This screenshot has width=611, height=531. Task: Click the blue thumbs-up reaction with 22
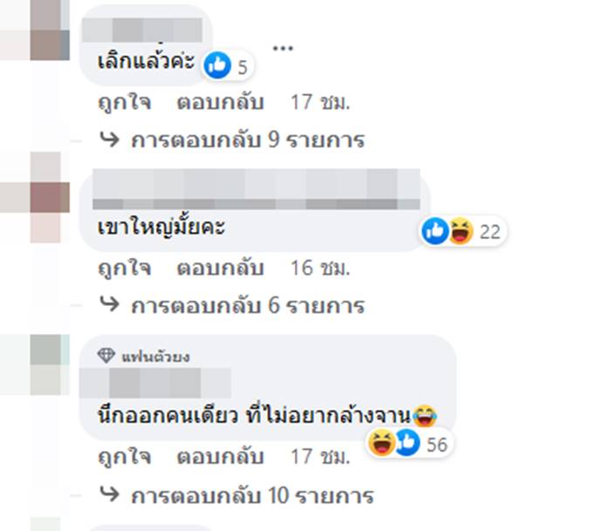click(x=435, y=231)
